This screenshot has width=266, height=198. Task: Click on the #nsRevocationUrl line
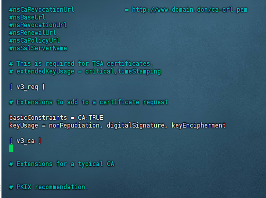[38, 25]
